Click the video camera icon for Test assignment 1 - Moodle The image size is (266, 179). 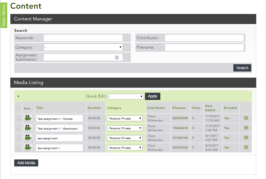tap(28, 118)
